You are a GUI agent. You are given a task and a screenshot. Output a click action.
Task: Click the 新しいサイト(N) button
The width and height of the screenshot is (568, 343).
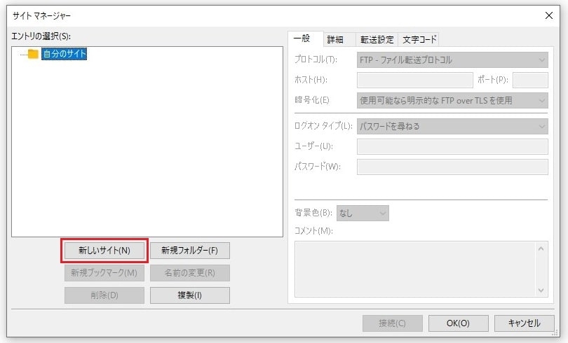click(104, 250)
